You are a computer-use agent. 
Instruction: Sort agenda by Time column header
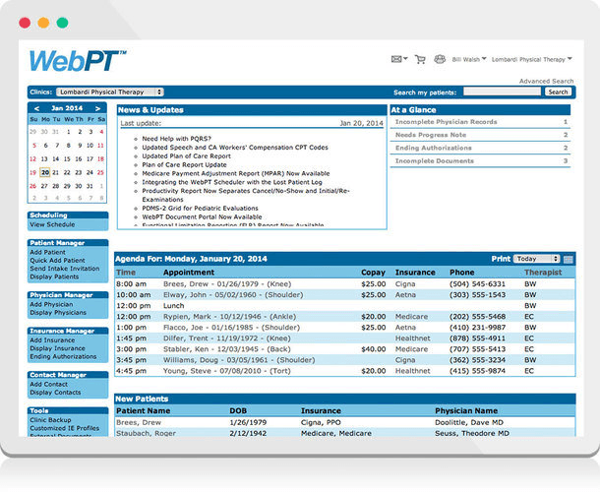click(x=126, y=273)
